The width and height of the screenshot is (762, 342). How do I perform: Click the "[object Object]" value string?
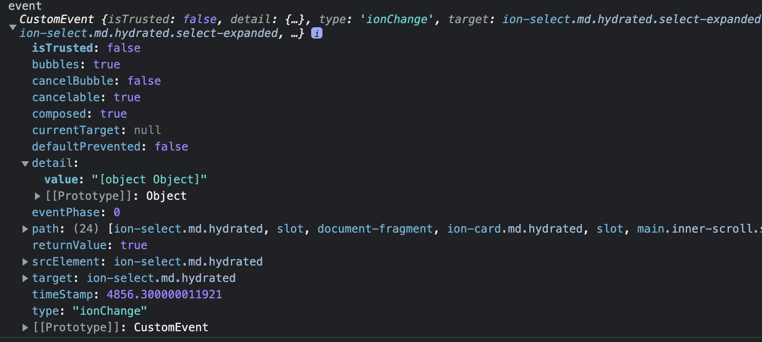[x=149, y=180]
